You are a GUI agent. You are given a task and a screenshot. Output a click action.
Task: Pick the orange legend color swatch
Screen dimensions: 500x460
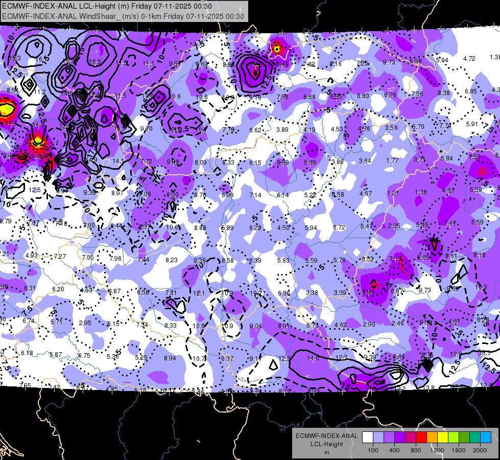point(432,438)
